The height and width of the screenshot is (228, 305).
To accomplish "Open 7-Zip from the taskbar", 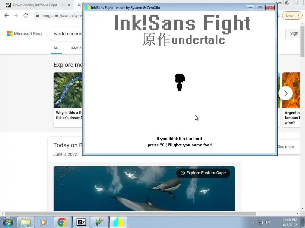I will coord(81,222).
